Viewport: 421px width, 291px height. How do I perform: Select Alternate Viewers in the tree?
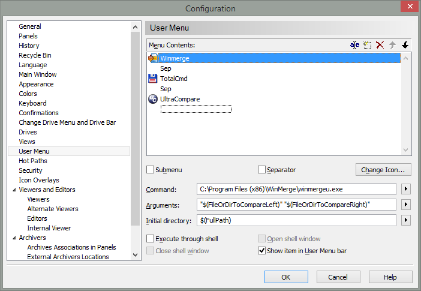tap(53, 209)
